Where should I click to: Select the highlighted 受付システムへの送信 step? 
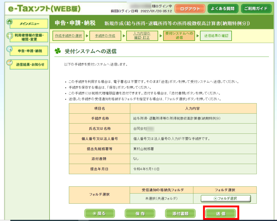pos(179,36)
